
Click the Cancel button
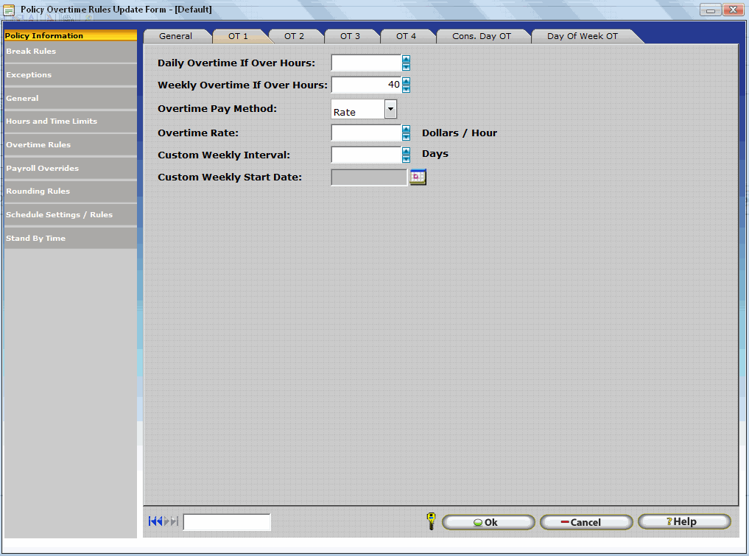586,522
